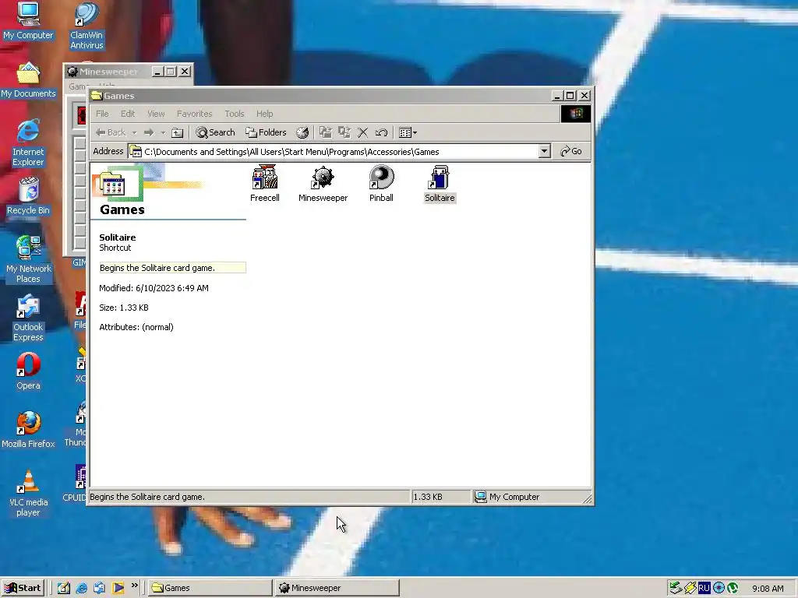
Task: Expand the Address bar dropdown list
Action: pyautogui.click(x=545, y=152)
